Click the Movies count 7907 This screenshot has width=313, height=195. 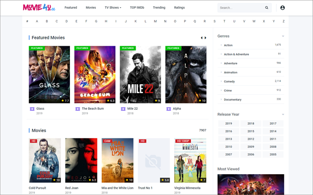202,131
